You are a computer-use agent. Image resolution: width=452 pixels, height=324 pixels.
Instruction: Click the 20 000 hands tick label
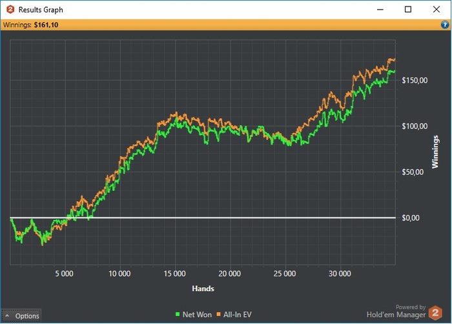[x=229, y=274]
